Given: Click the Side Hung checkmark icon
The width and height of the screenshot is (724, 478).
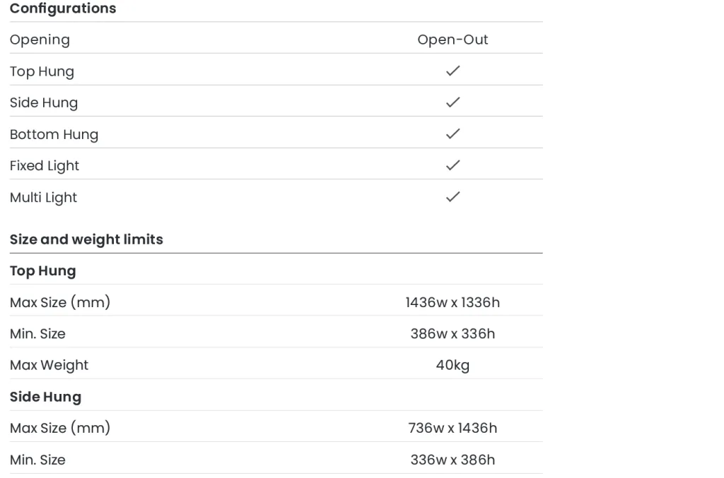Looking at the screenshot, I should pos(452,102).
